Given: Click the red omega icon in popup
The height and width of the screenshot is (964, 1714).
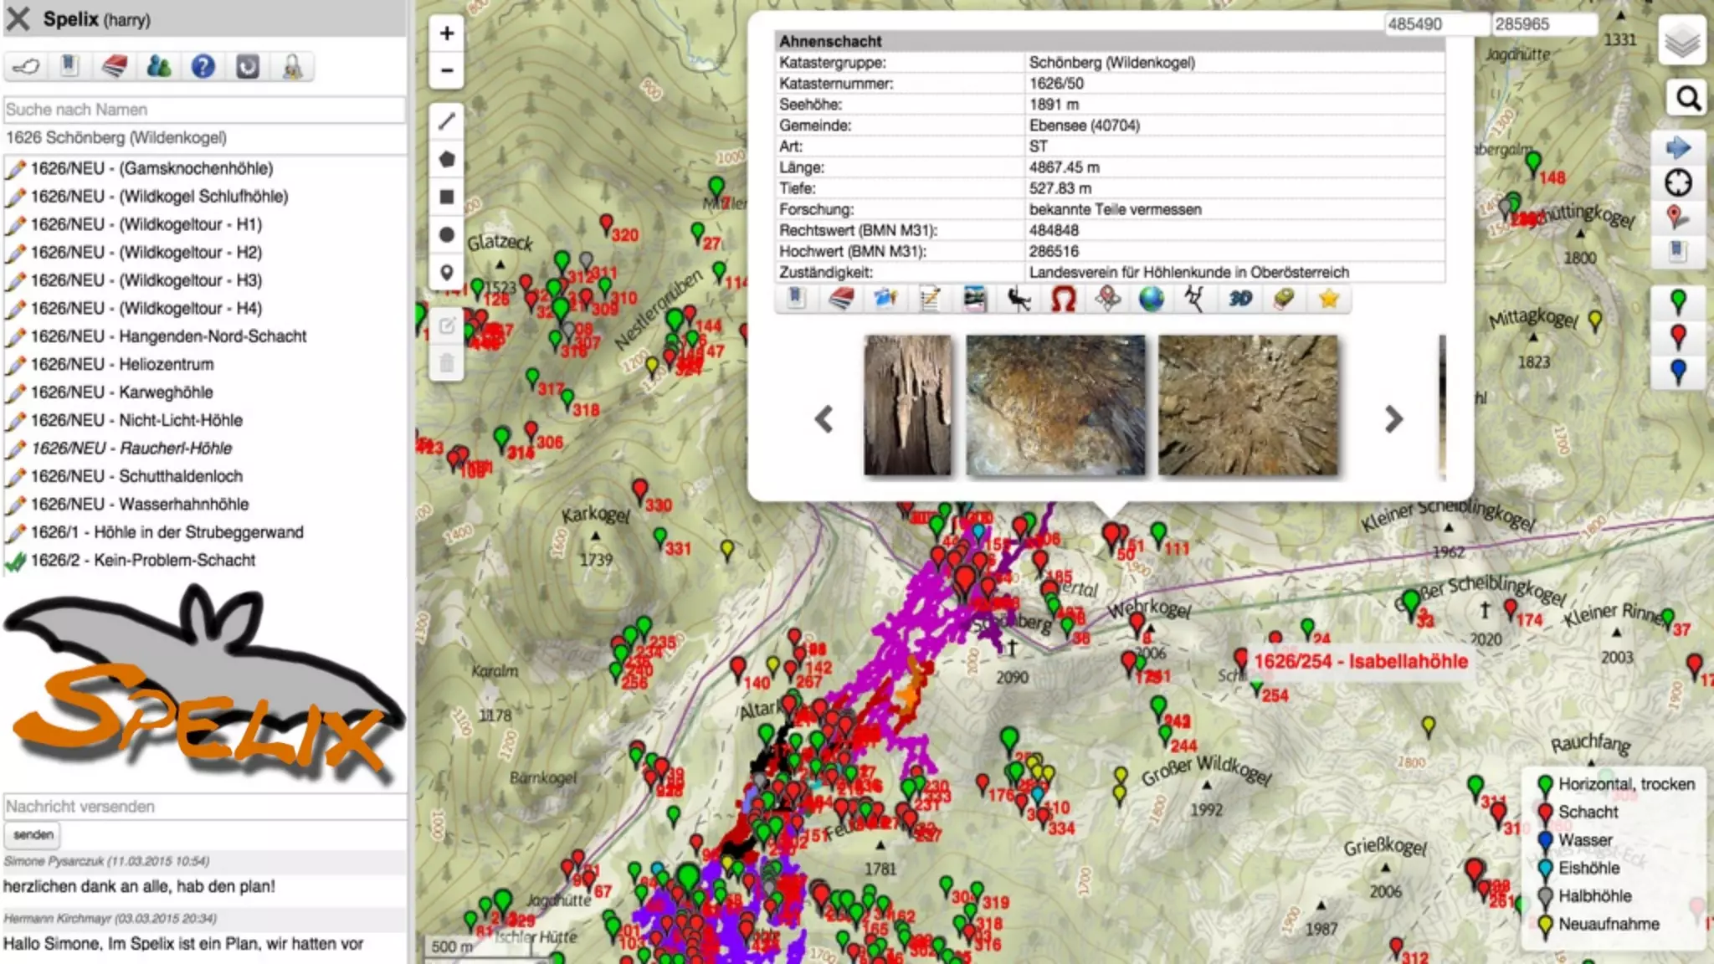Looking at the screenshot, I should click(1063, 299).
